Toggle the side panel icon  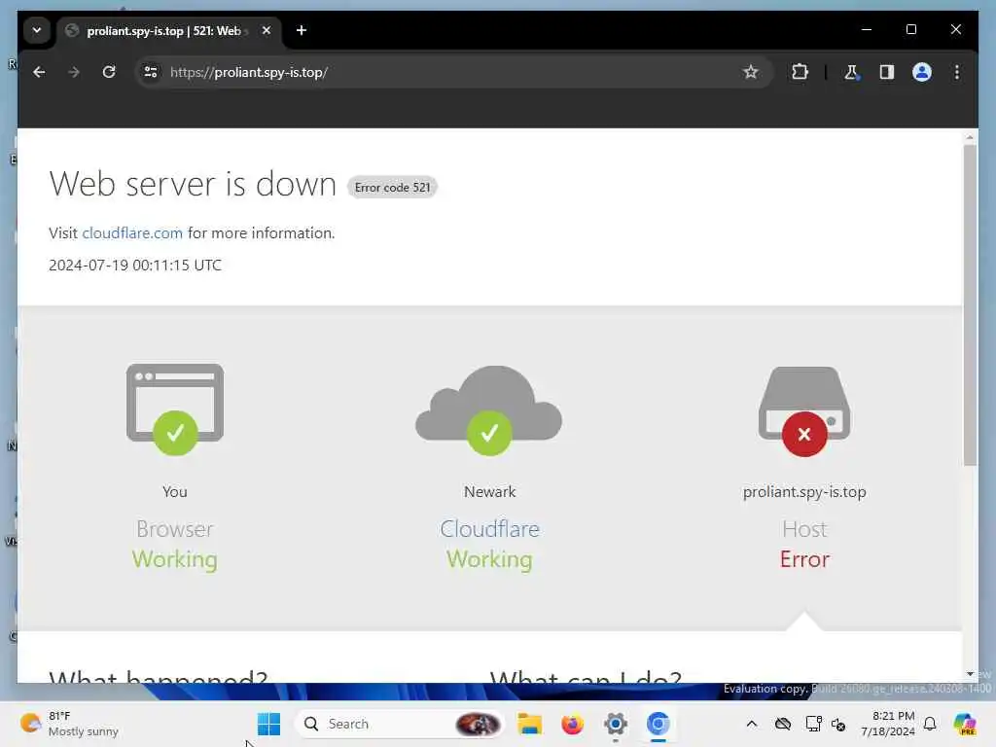click(887, 72)
